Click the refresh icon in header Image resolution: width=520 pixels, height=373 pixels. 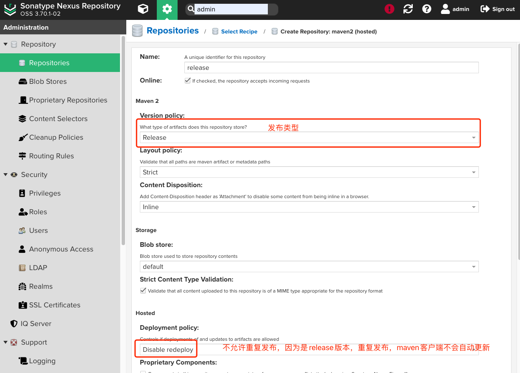[x=408, y=9]
